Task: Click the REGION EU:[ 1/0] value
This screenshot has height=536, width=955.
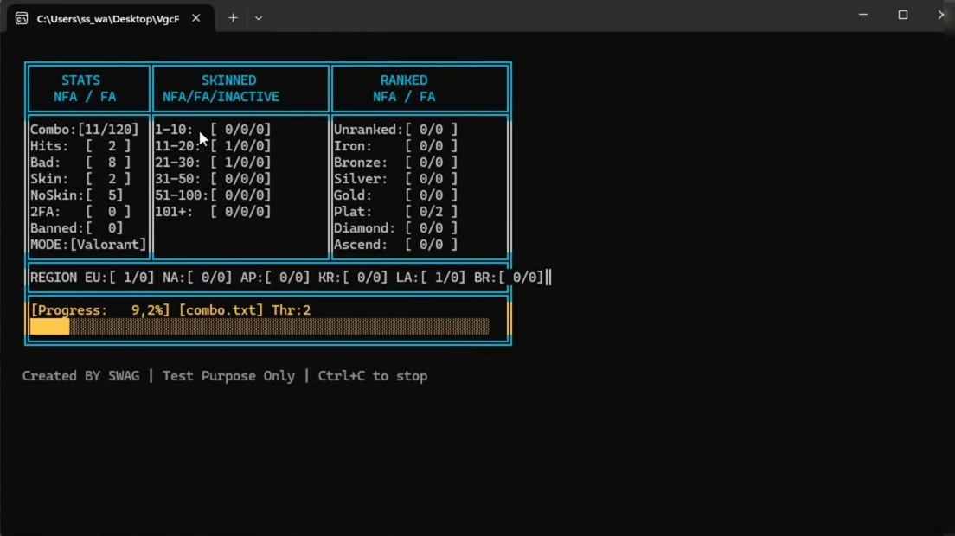Action: pyautogui.click(x=92, y=278)
